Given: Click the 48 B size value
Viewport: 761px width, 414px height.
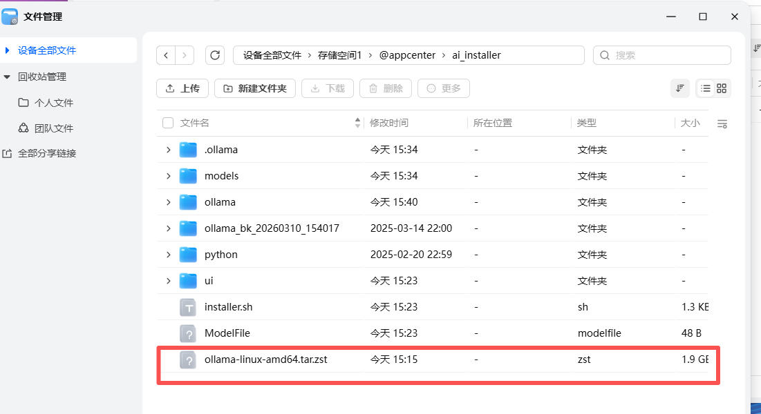Looking at the screenshot, I should pyautogui.click(x=692, y=333).
